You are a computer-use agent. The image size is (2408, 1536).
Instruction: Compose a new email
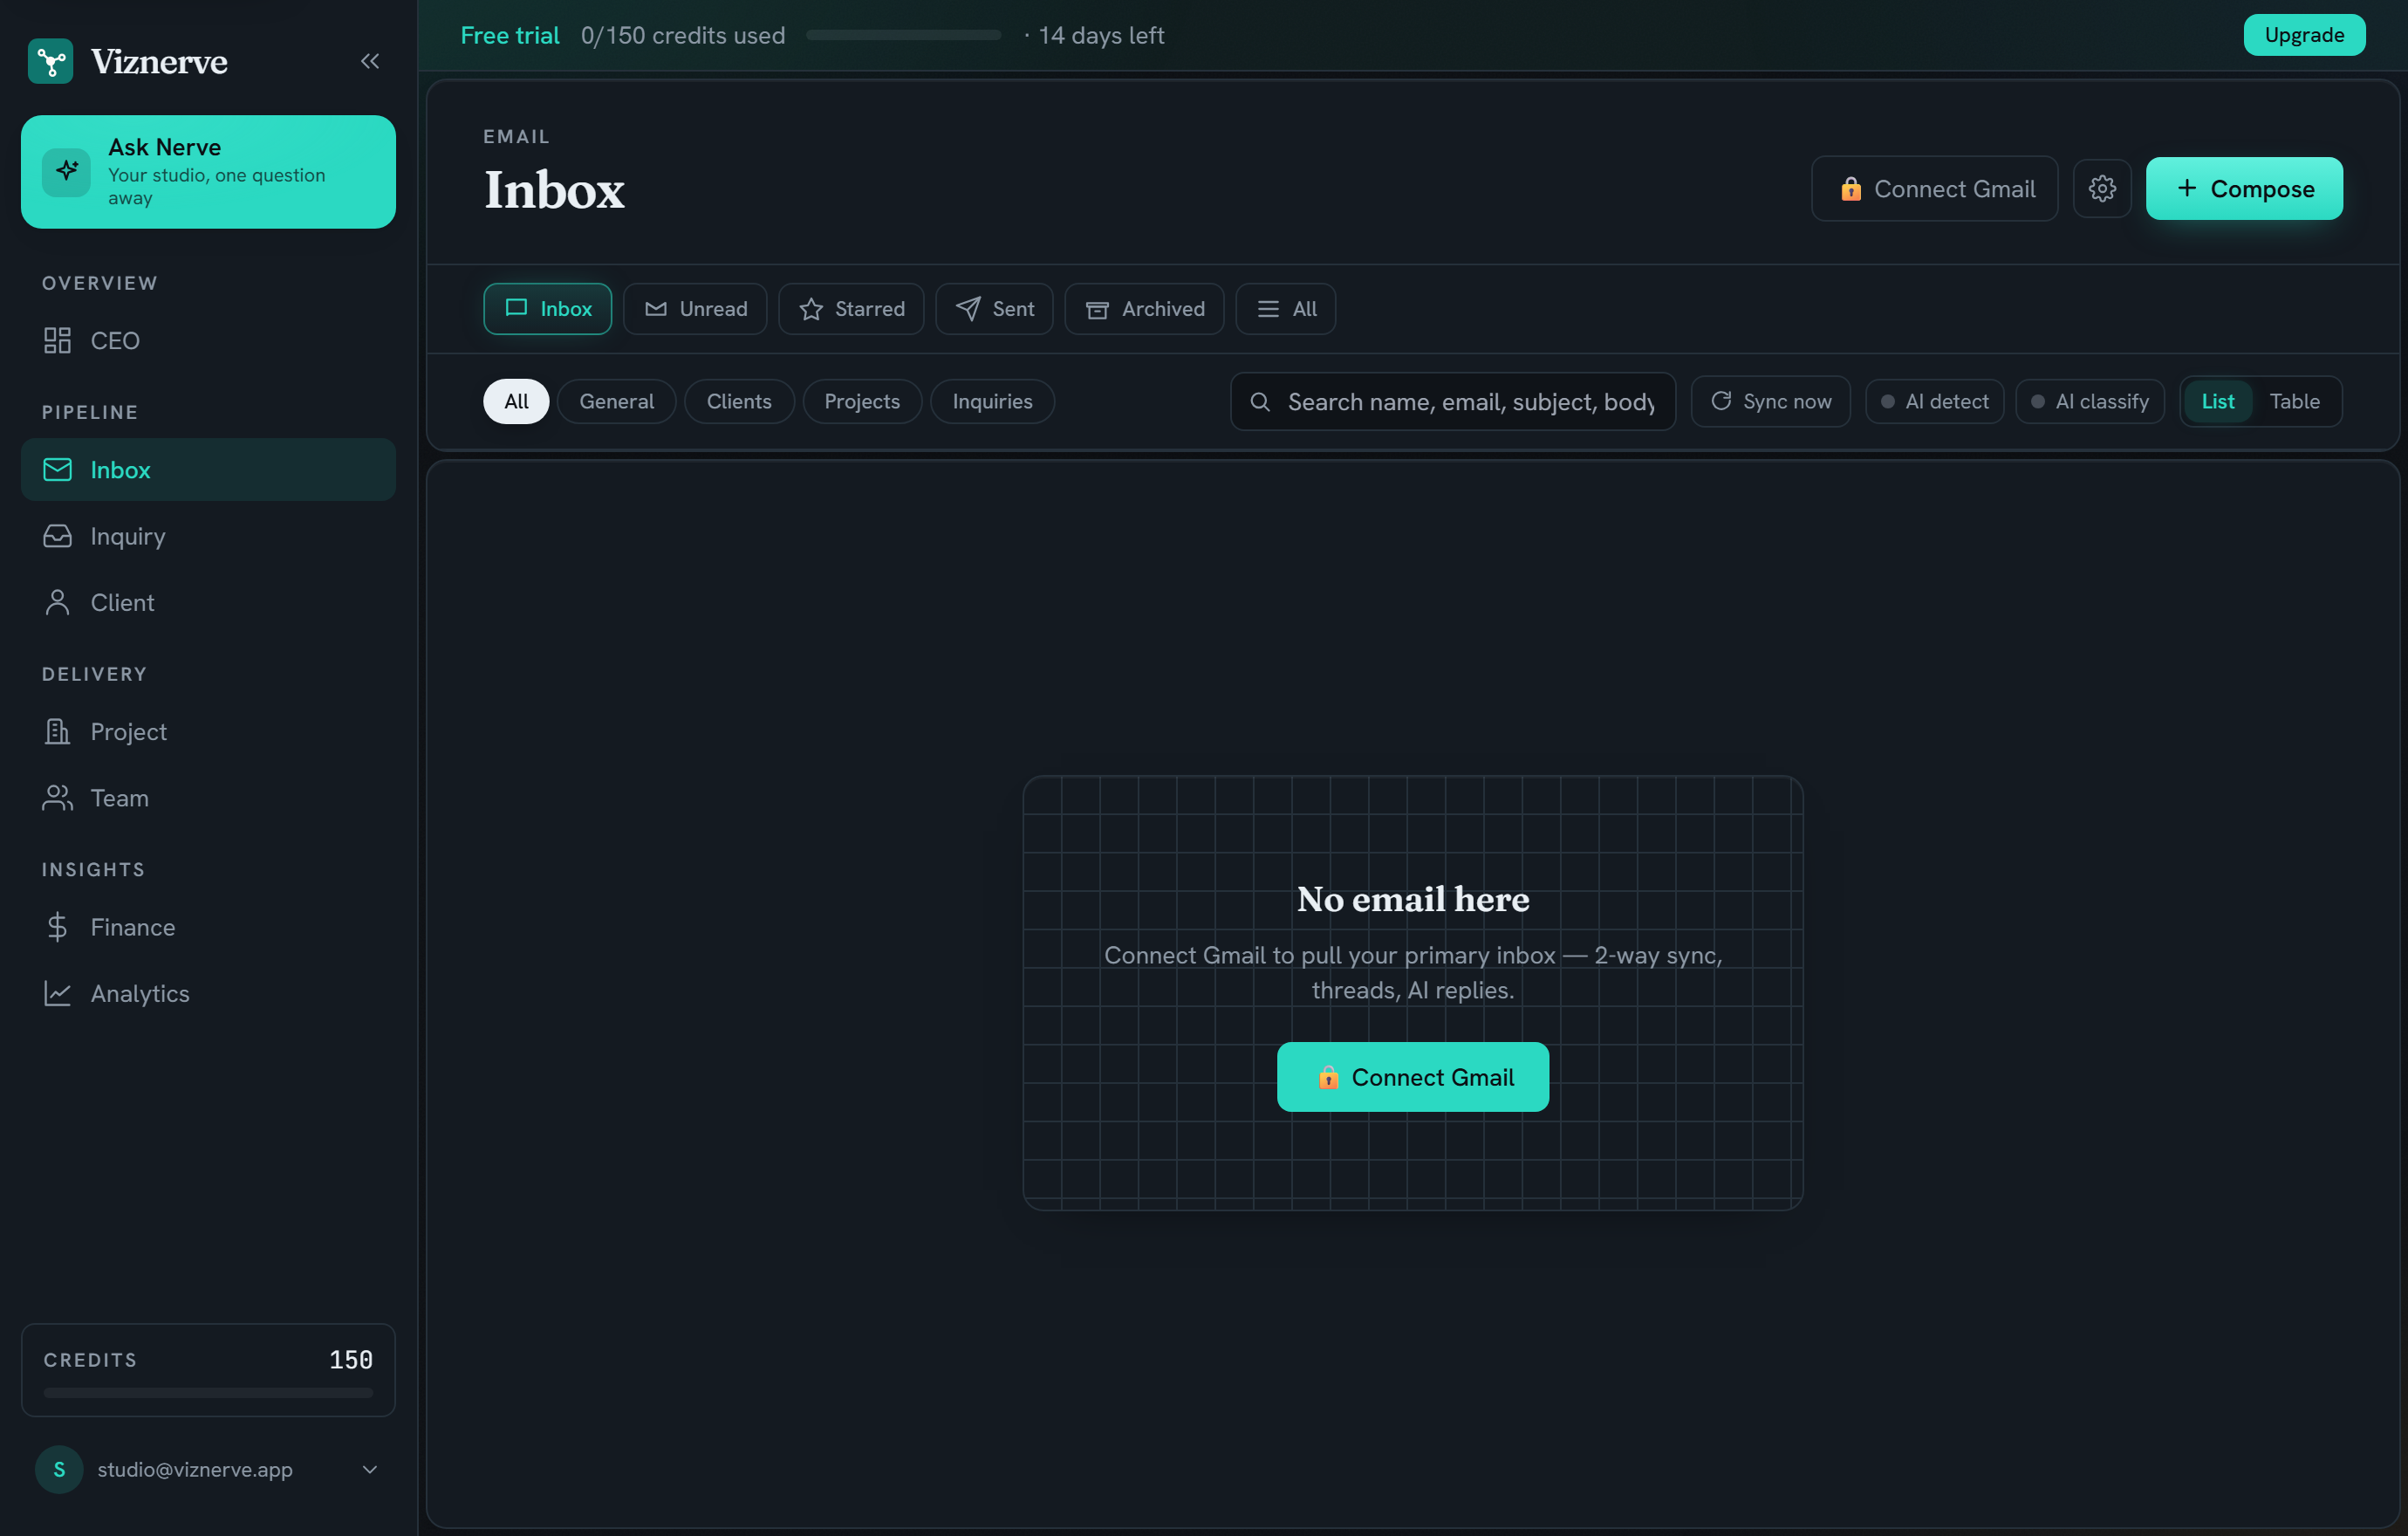coord(2244,189)
